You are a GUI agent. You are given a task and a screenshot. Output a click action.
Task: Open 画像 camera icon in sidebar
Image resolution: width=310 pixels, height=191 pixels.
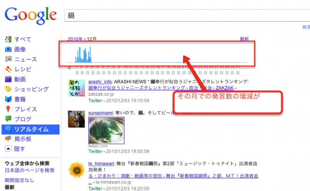pyautogui.click(x=8, y=49)
